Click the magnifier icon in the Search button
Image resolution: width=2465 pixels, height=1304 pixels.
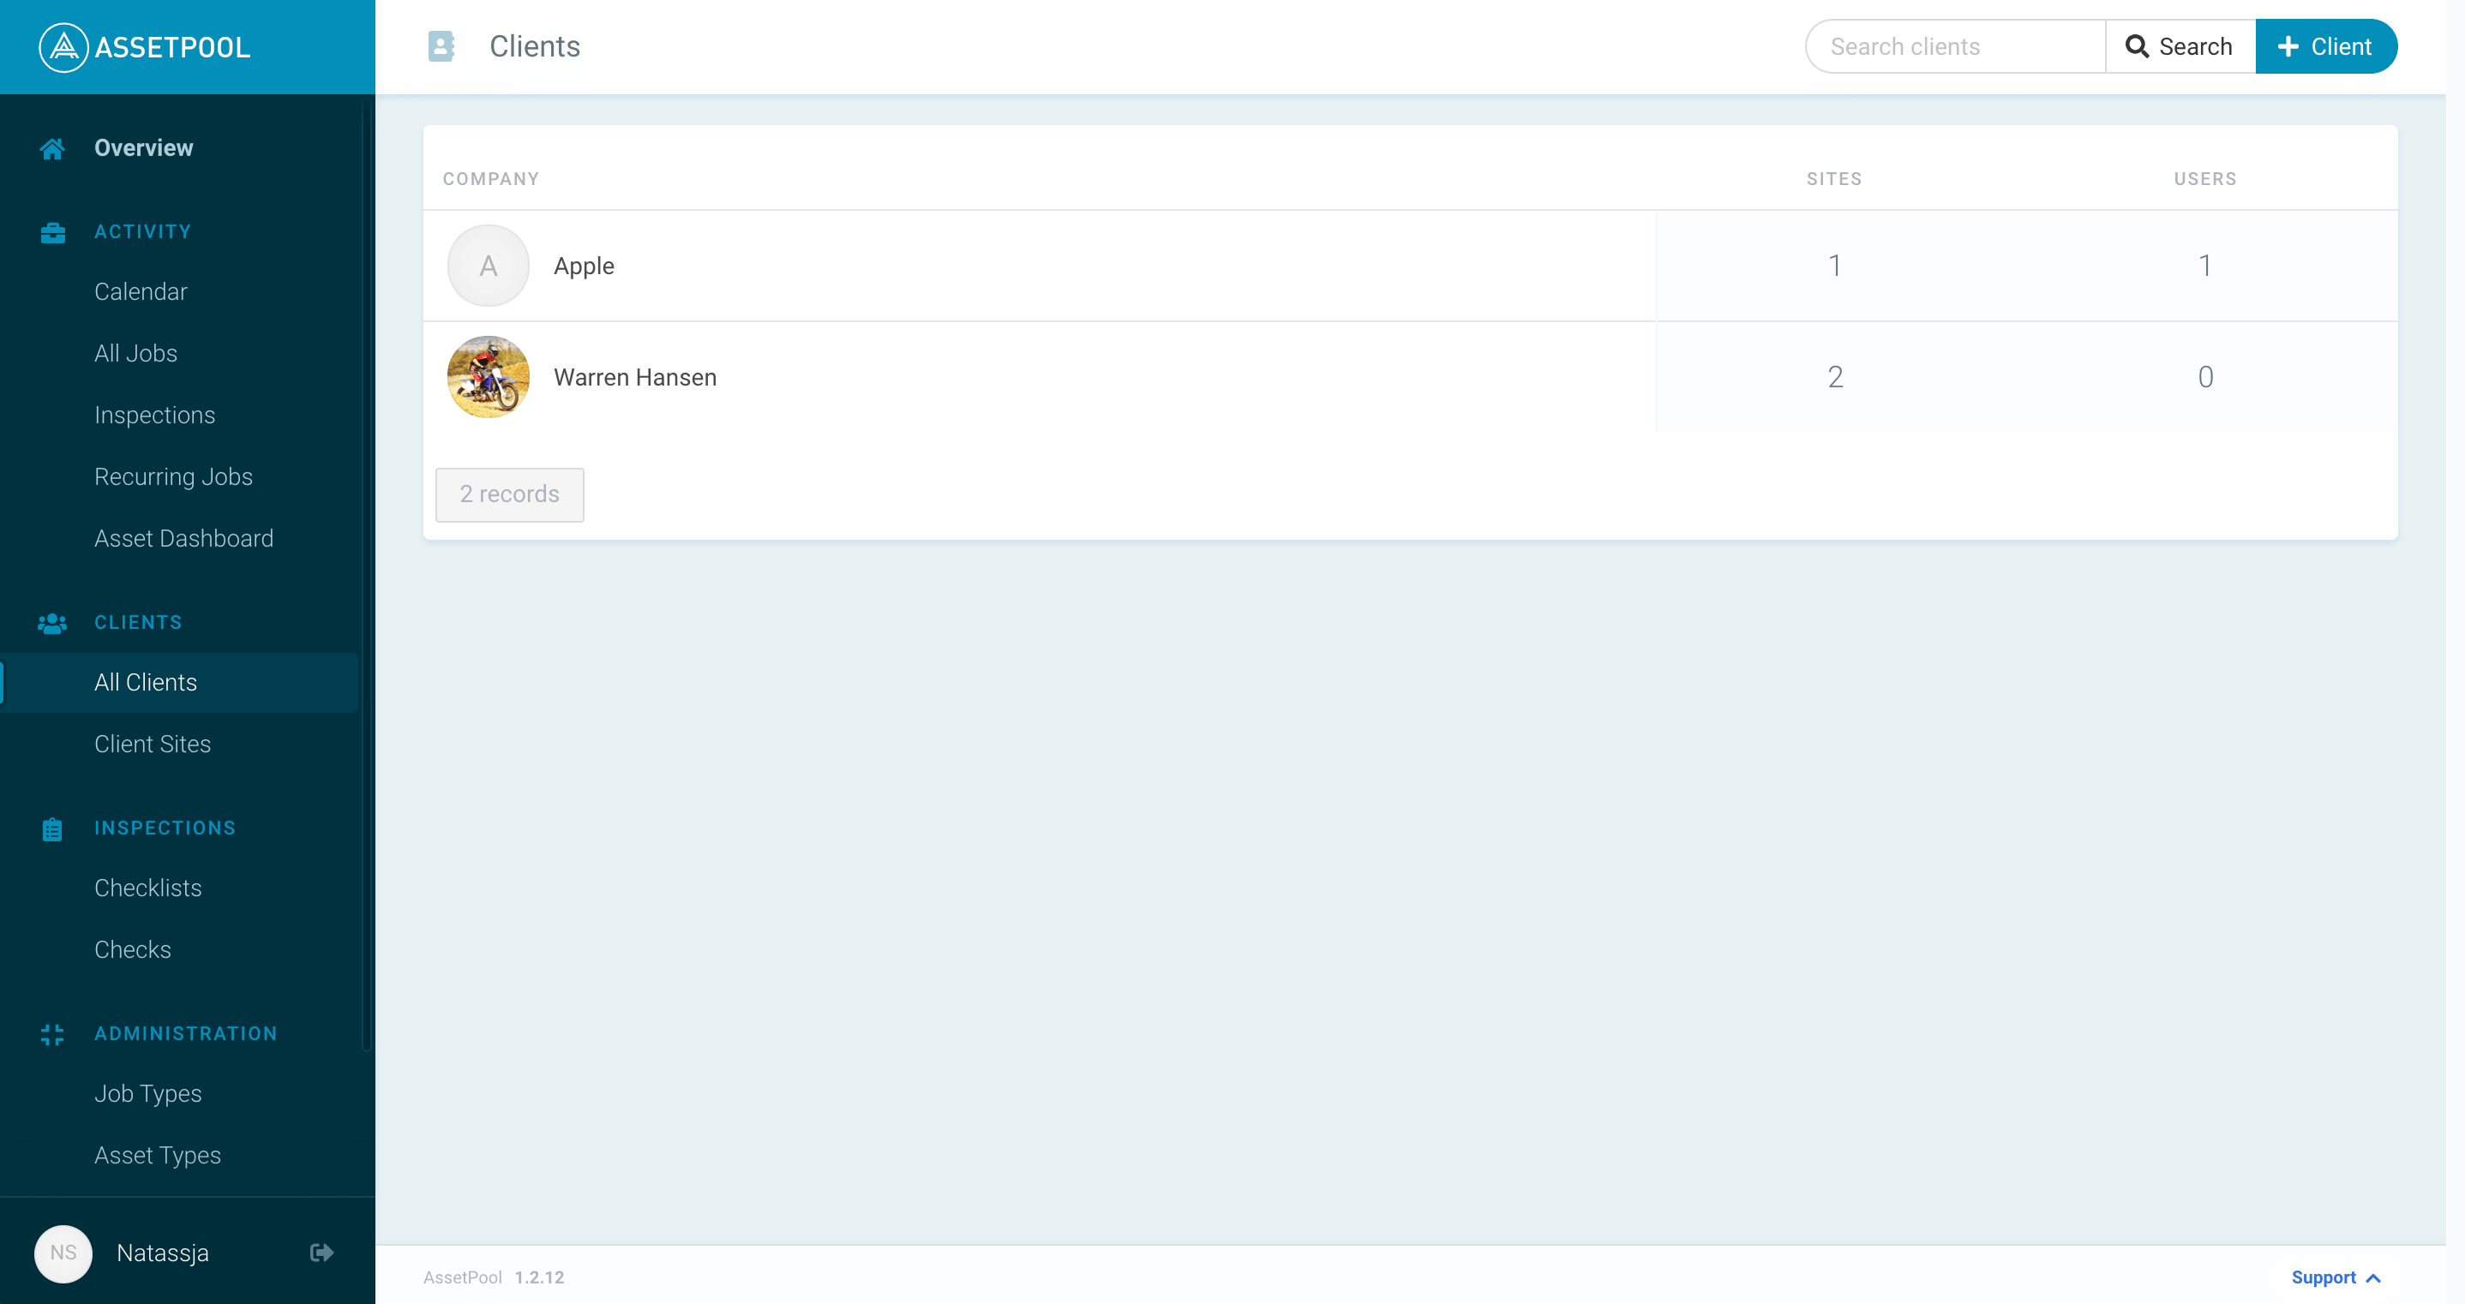[x=2138, y=46]
